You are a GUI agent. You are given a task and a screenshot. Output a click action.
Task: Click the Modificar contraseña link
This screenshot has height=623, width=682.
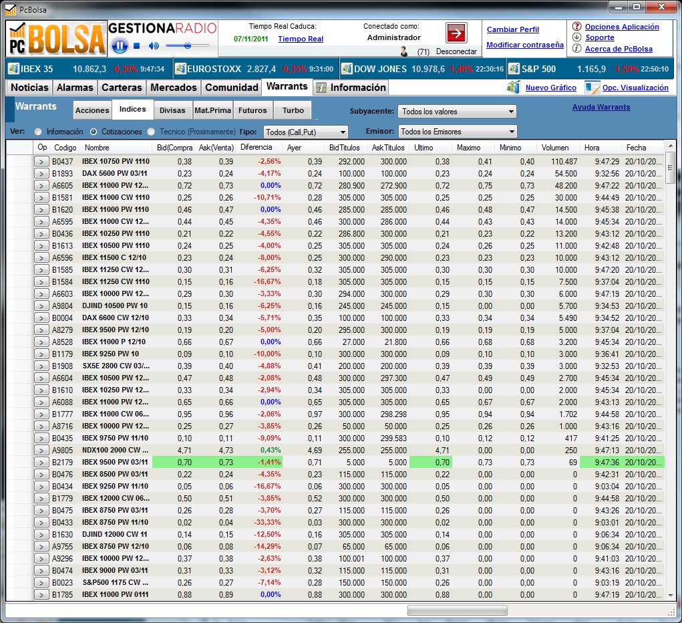click(x=525, y=45)
